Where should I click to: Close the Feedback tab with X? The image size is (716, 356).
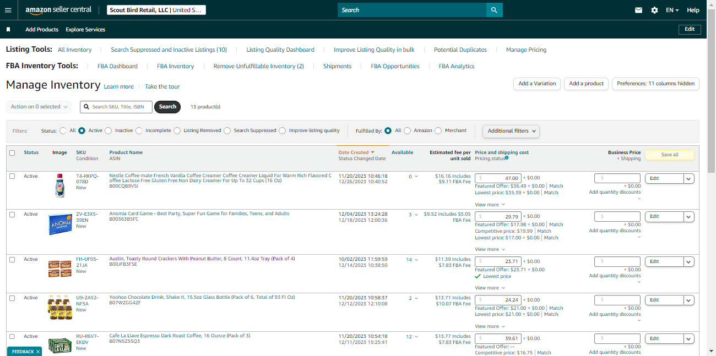pos(38,352)
